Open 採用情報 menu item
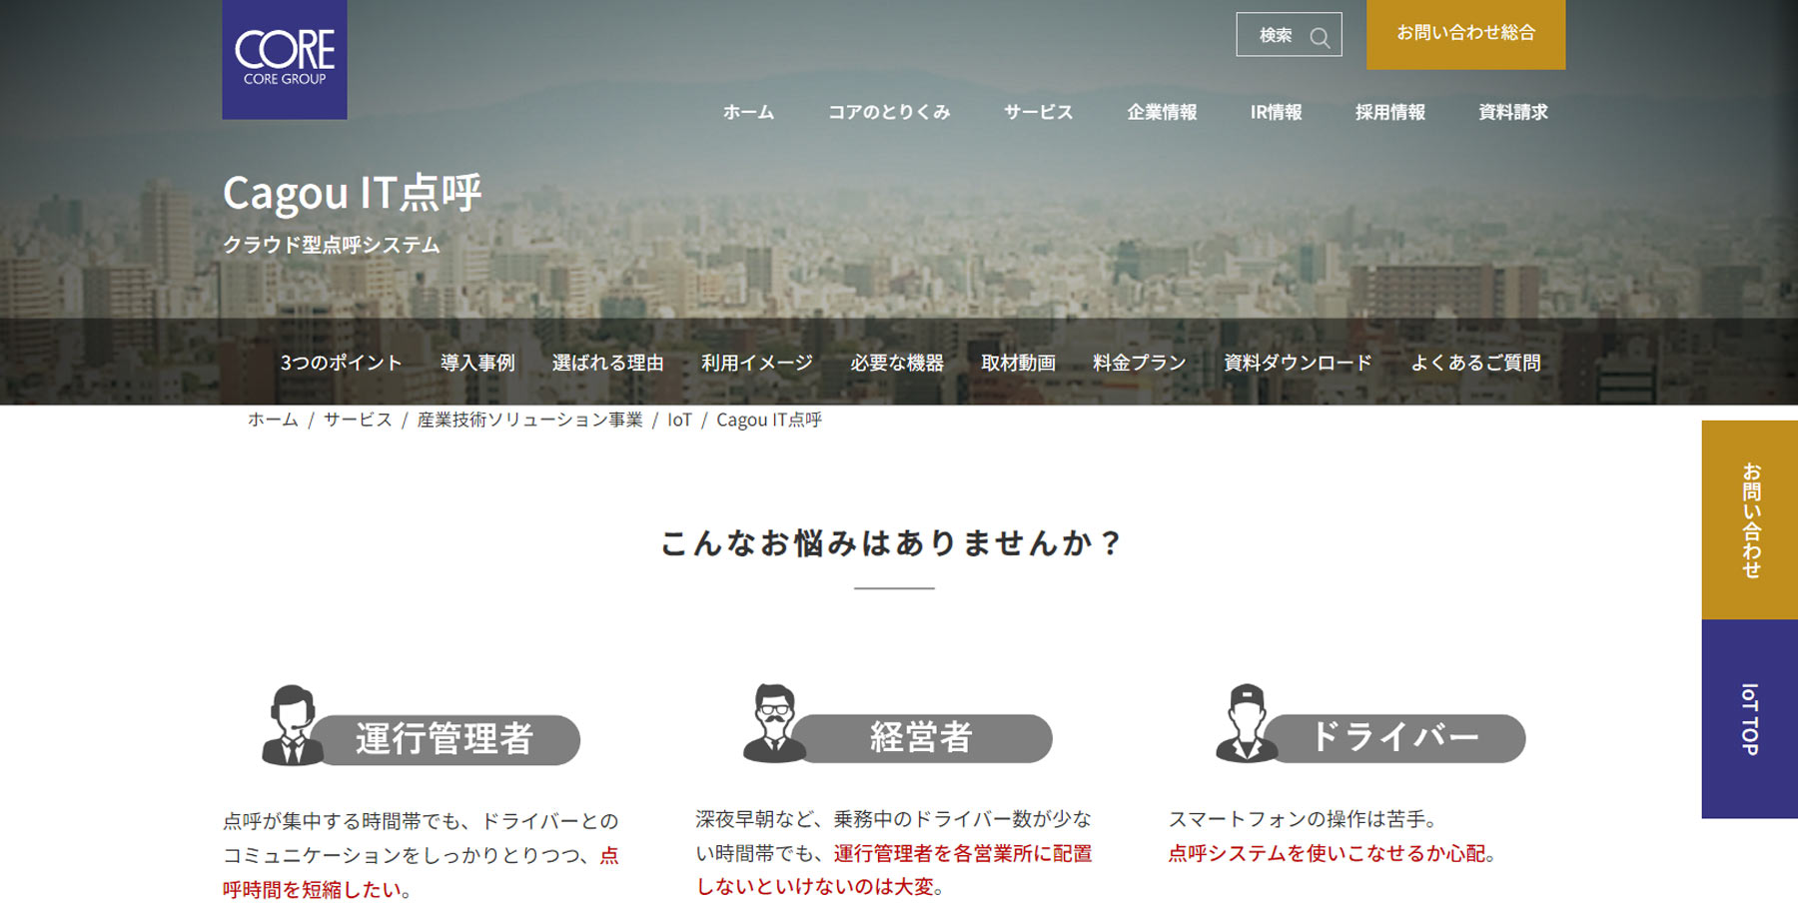This screenshot has height=916, width=1798. tap(1389, 112)
